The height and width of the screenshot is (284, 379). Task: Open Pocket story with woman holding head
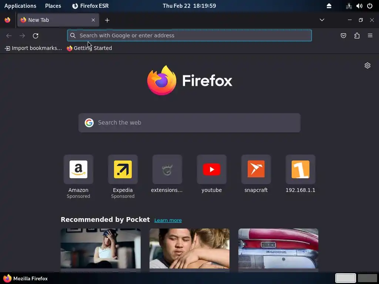(101, 248)
